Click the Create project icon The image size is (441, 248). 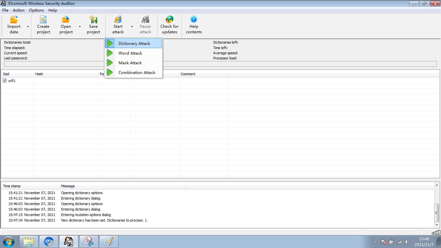pos(43,20)
